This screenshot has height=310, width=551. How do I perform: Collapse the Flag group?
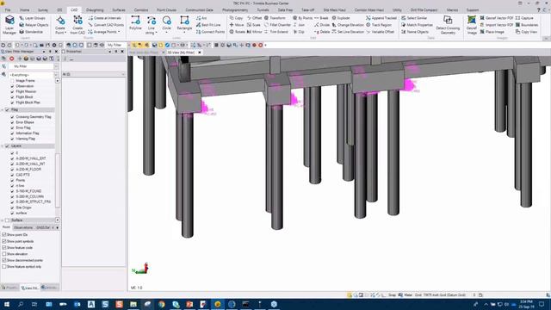3,109
